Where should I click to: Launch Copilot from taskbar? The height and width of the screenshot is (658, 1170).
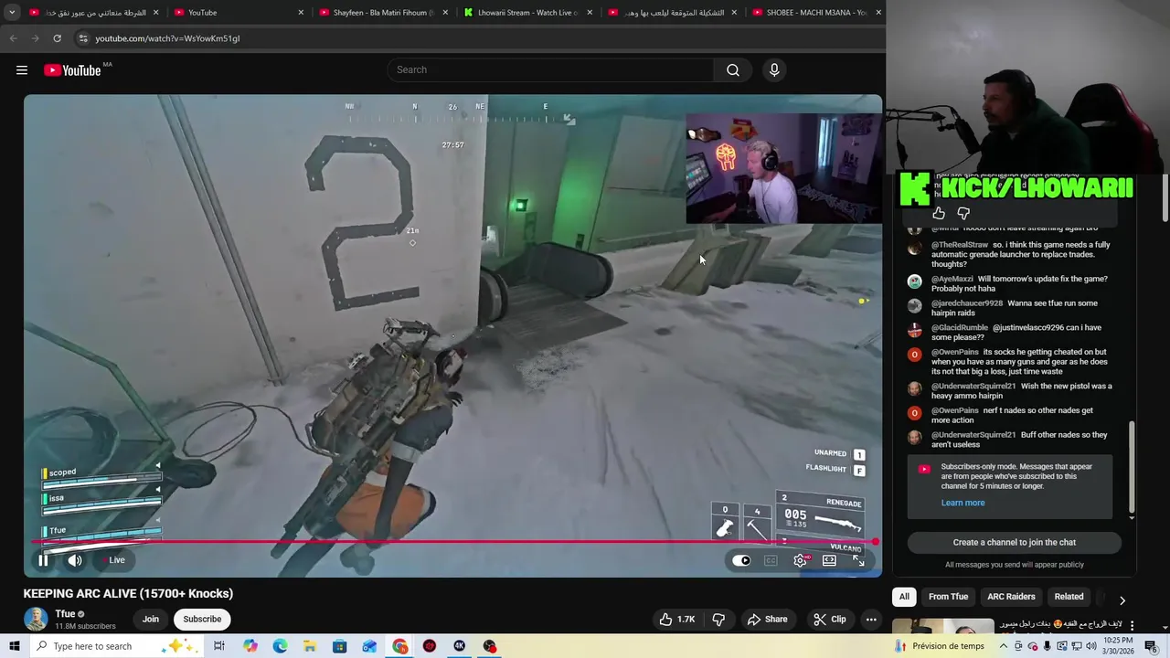[x=250, y=646]
